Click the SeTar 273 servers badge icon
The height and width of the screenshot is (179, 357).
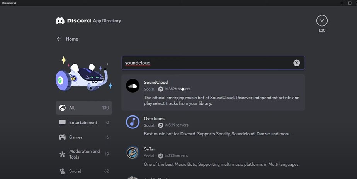click(x=160, y=156)
